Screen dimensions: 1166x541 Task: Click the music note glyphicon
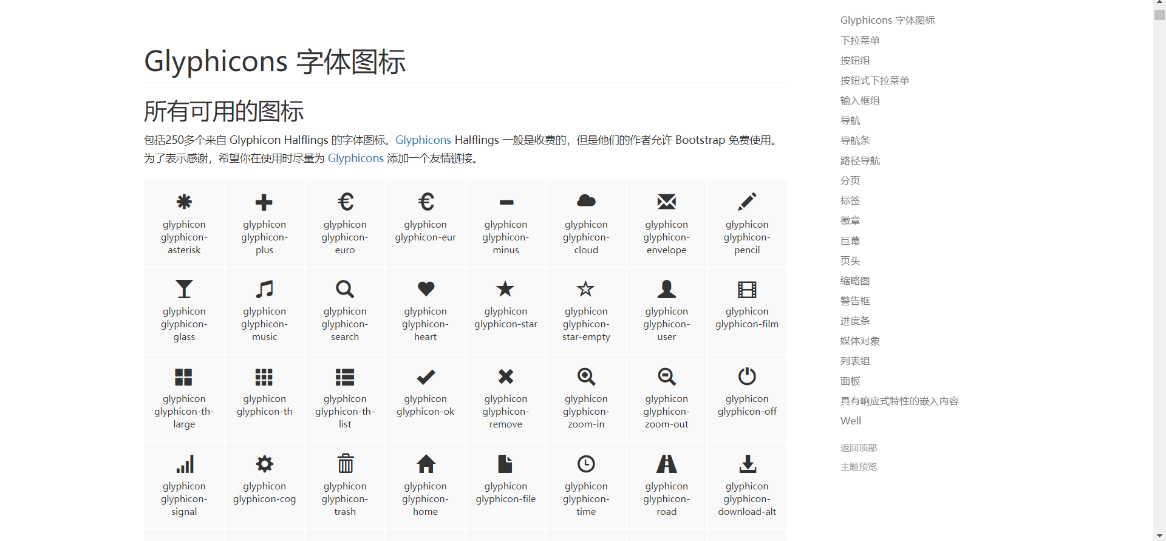point(264,288)
